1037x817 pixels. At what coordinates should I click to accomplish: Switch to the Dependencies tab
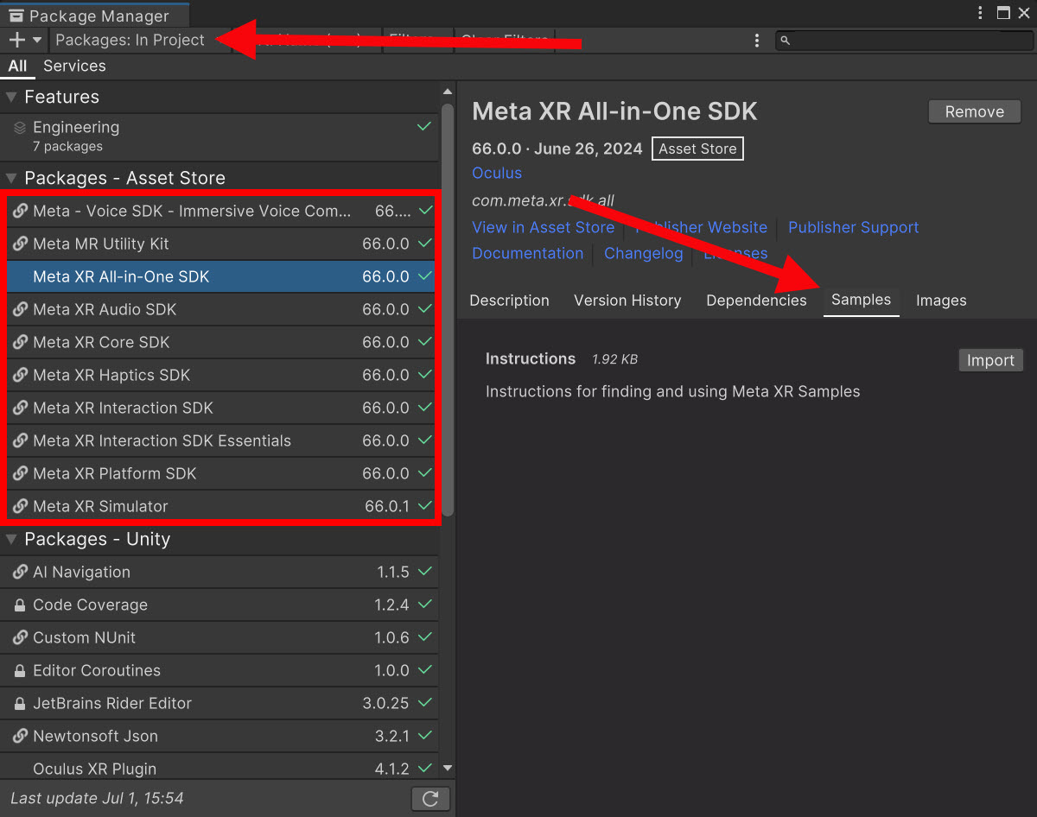[756, 301]
